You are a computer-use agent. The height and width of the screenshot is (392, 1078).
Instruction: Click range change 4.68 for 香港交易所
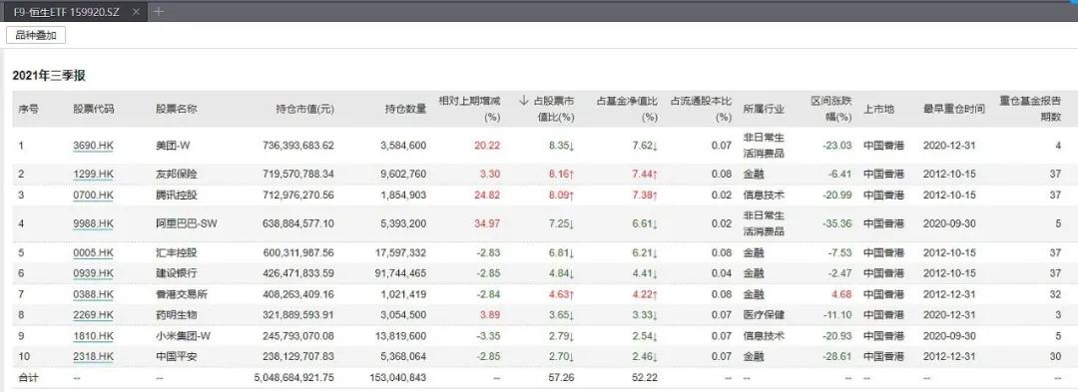[x=842, y=295]
